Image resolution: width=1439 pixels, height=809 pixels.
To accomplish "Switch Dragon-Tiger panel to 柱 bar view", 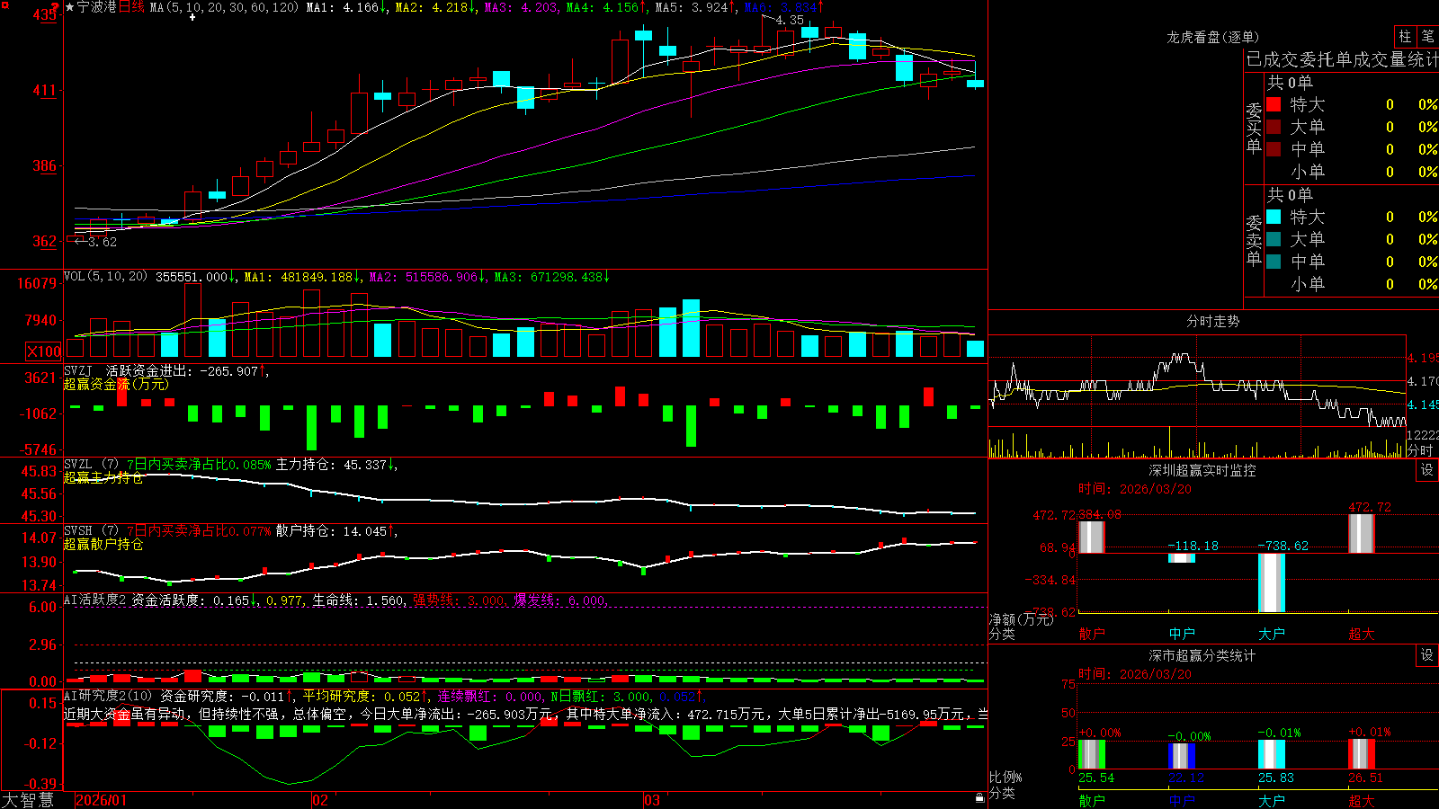I will 1405,36.
